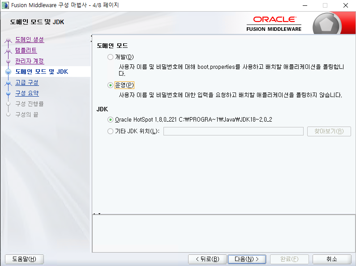Image resolution: width=356 pixels, height=266 pixels.
Task: Click the step node icon beside 도메인 생성
Action: [x=9, y=40]
